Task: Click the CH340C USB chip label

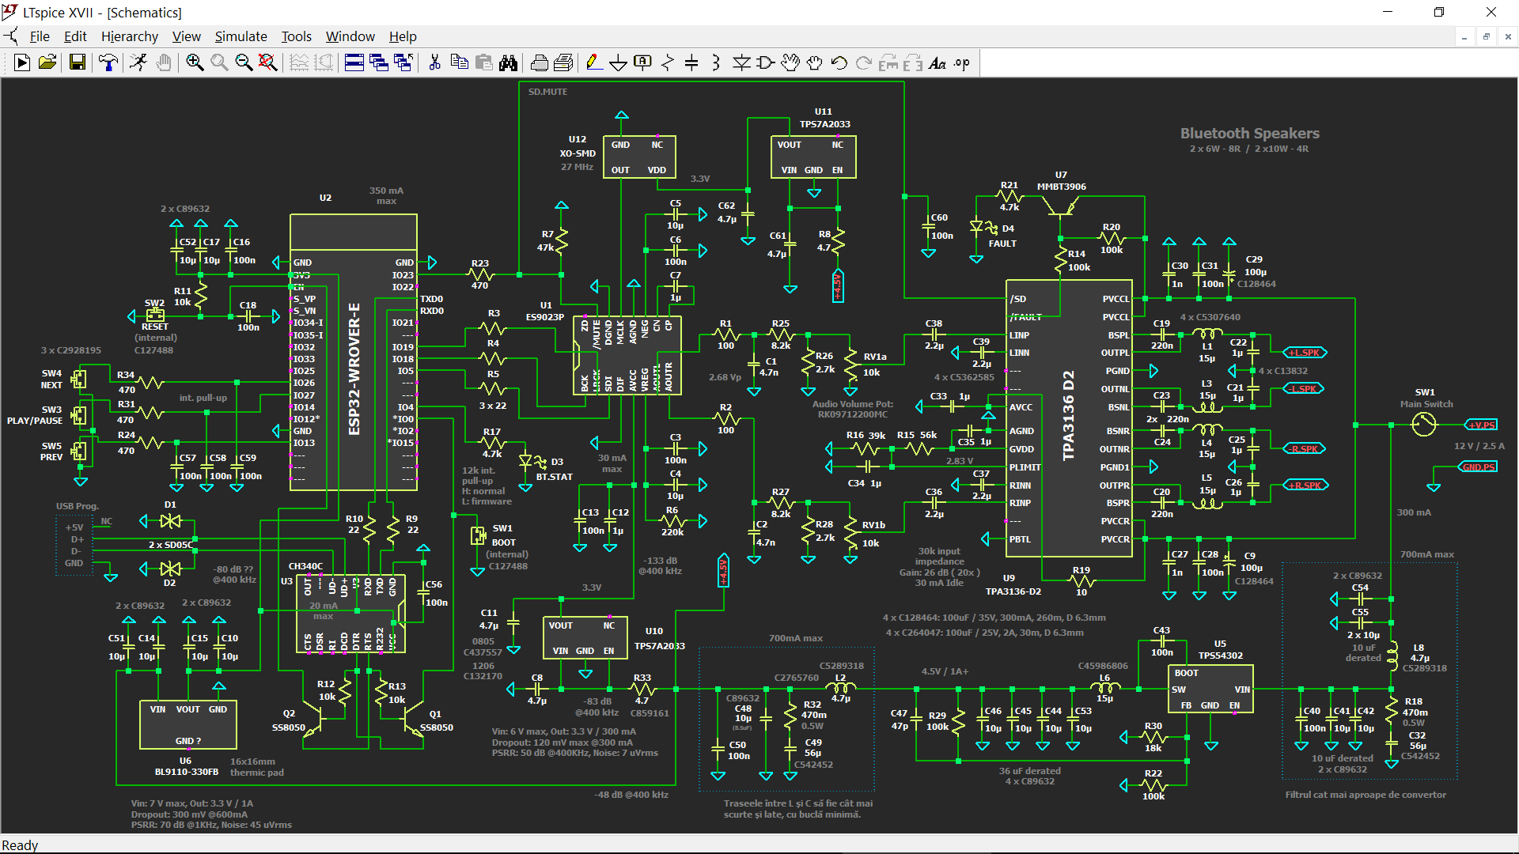Action: (305, 566)
